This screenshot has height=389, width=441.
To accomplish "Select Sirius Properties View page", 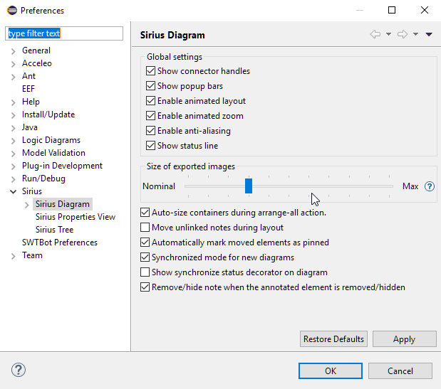I will pos(75,217).
